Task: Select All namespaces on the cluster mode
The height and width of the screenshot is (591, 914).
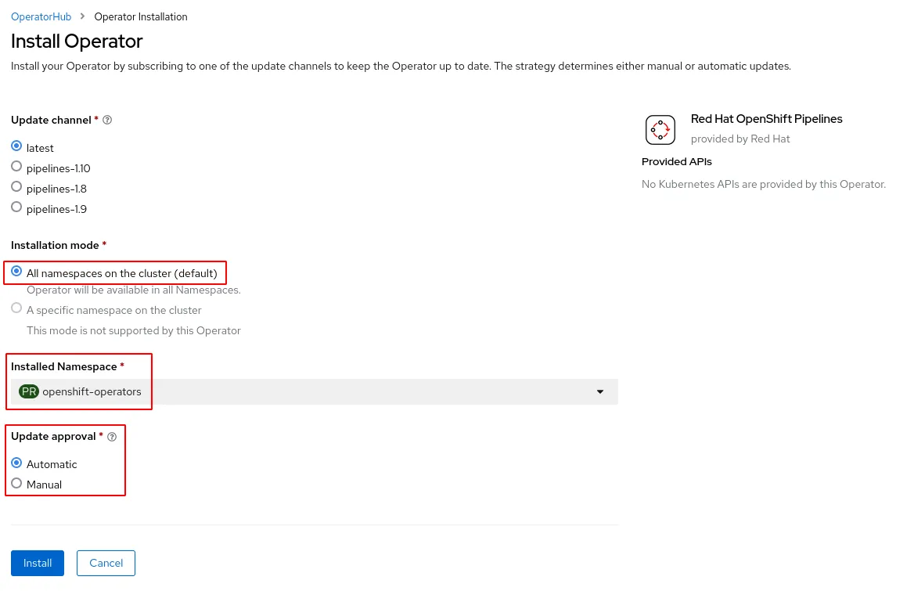Action: [16, 272]
